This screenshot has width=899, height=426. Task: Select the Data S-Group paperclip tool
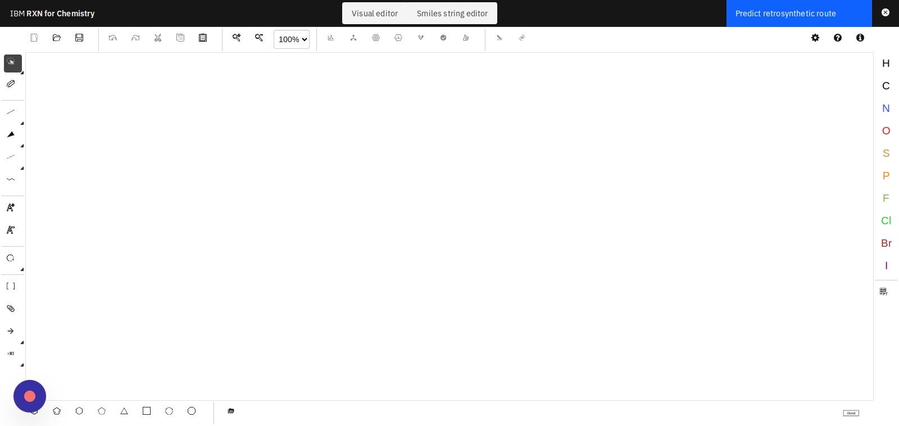[11, 309]
